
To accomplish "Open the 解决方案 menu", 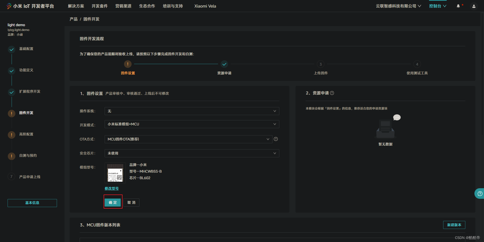I will (76, 6).
